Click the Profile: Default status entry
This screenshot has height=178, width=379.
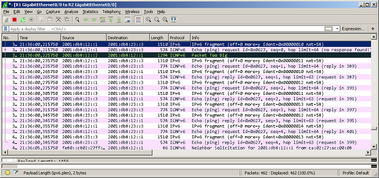pyautogui.click(x=356, y=173)
